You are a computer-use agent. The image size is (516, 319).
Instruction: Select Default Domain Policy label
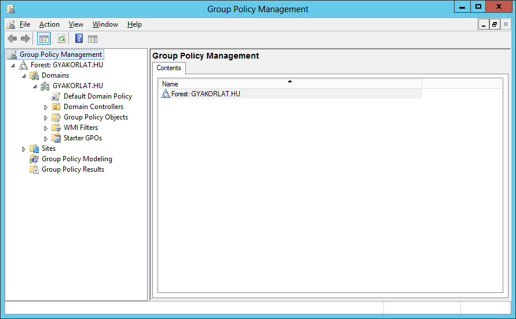(x=98, y=96)
